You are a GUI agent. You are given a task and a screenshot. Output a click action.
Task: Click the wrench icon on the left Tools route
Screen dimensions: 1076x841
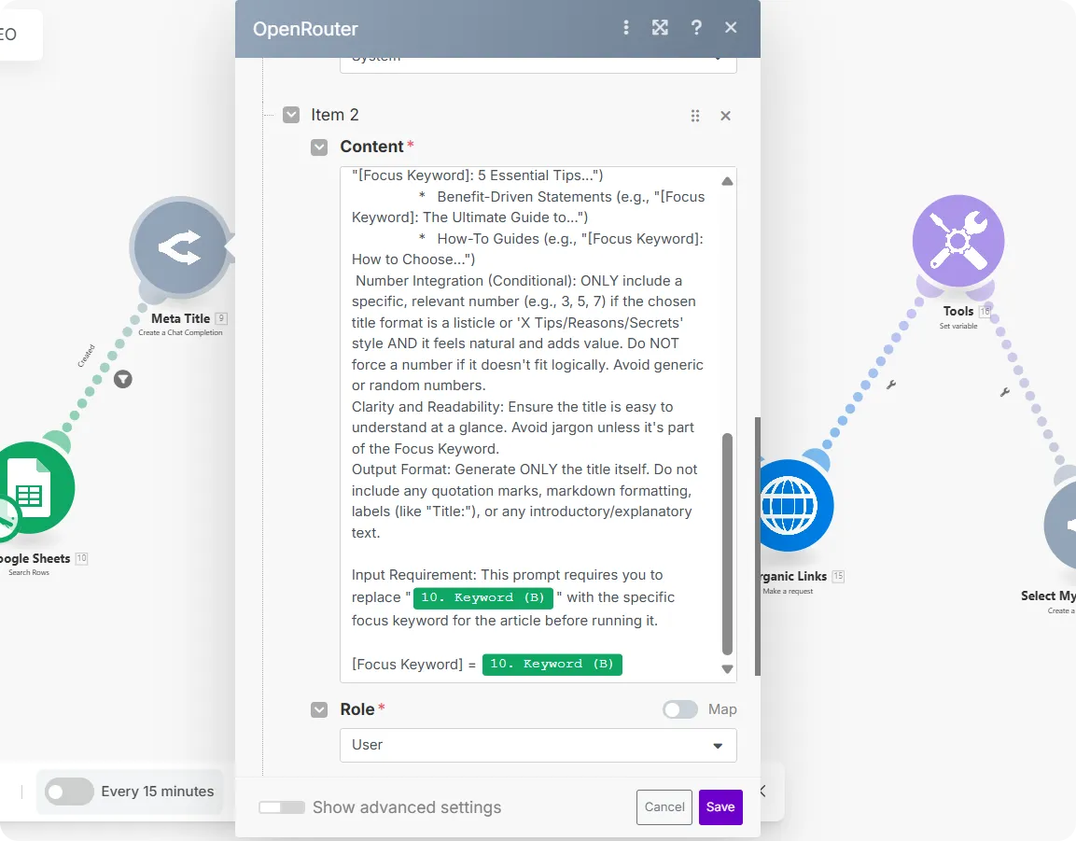click(891, 385)
